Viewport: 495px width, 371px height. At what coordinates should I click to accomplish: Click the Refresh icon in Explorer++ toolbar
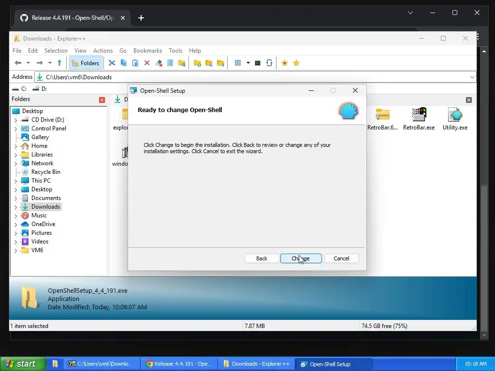point(269,63)
